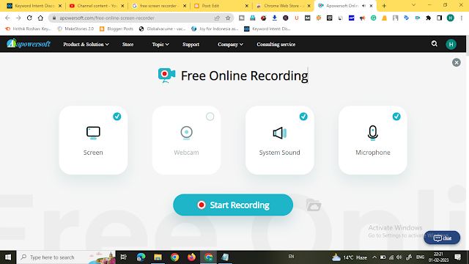The height and width of the screenshot is (264, 469).
Task: Uncheck the Microphone checkmark
Action: pos(396,117)
